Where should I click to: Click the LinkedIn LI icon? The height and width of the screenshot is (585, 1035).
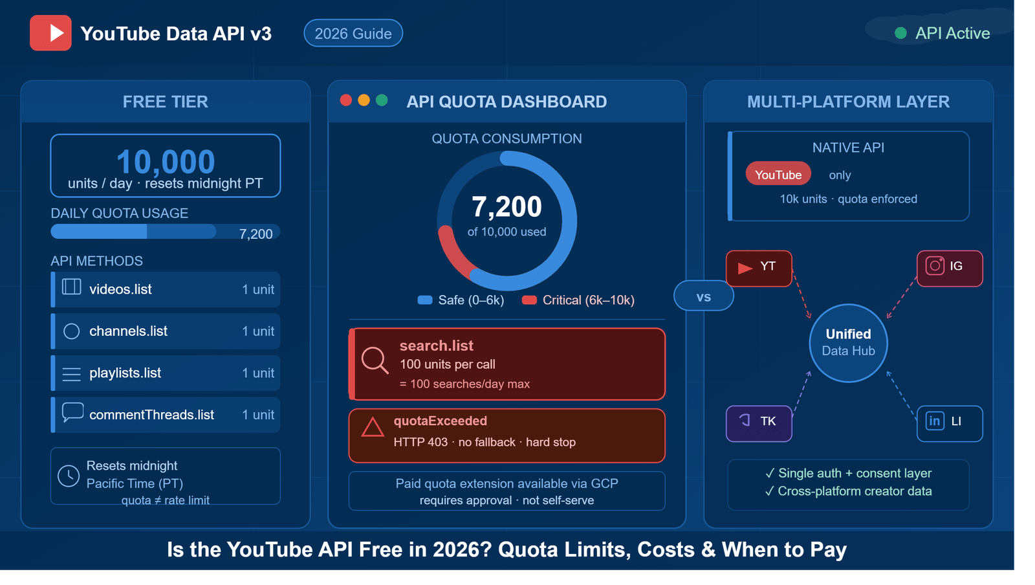[935, 421]
